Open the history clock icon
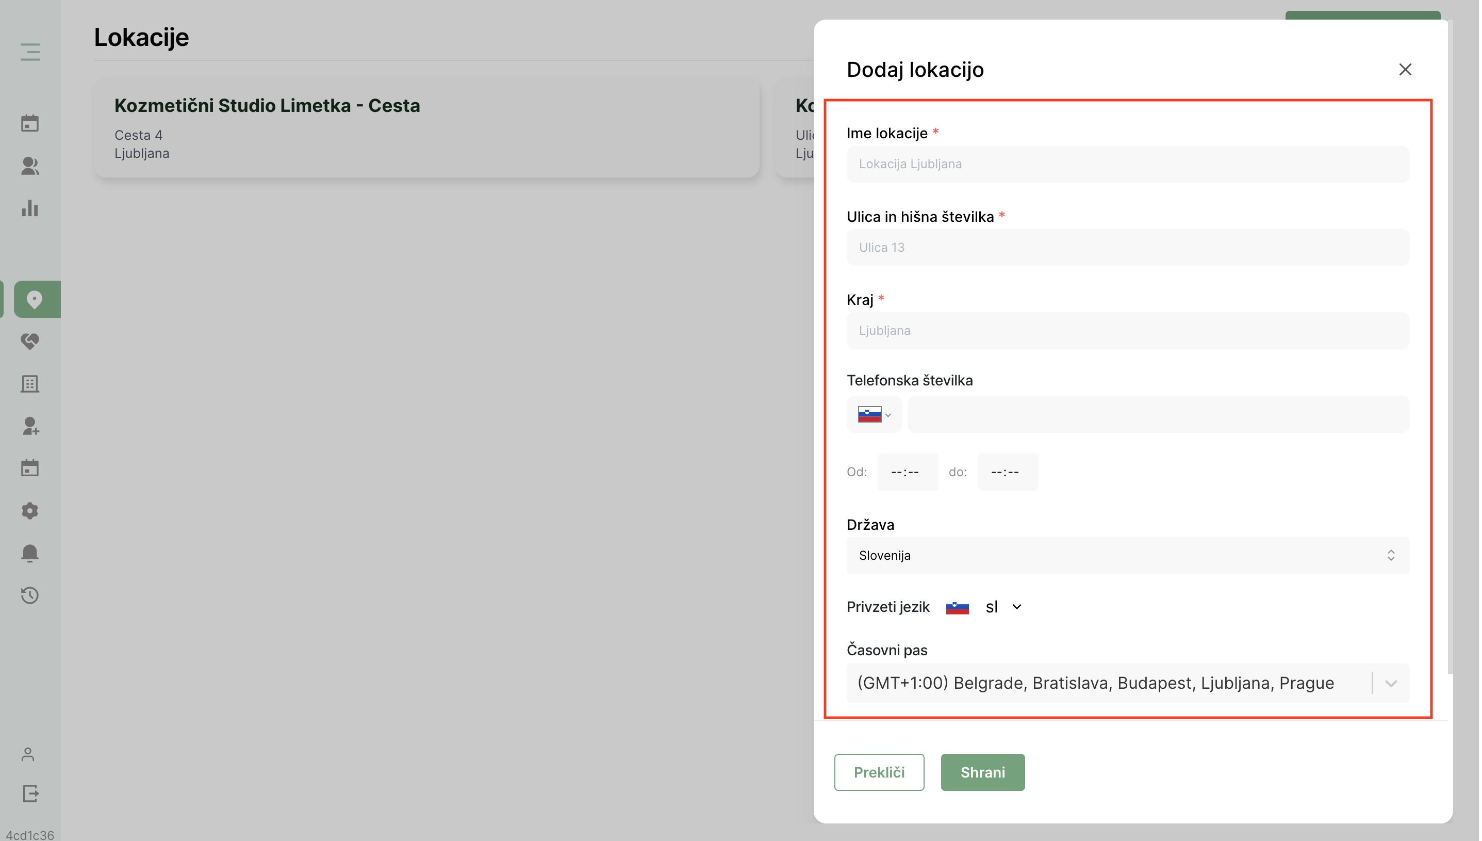The width and height of the screenshot is (1482, 841). [x=30, y=595]
